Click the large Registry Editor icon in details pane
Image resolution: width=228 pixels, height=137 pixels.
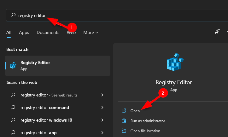175,62
